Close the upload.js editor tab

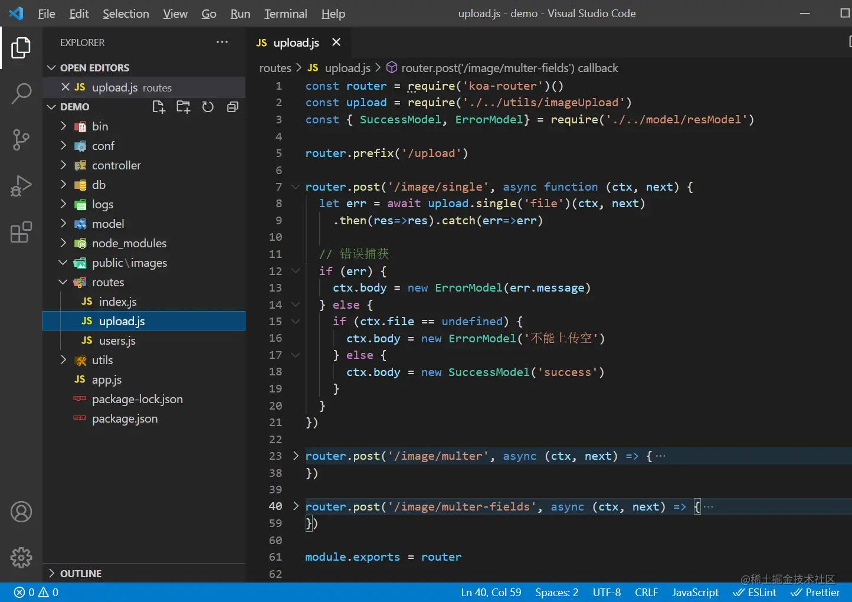pos(336,42)
